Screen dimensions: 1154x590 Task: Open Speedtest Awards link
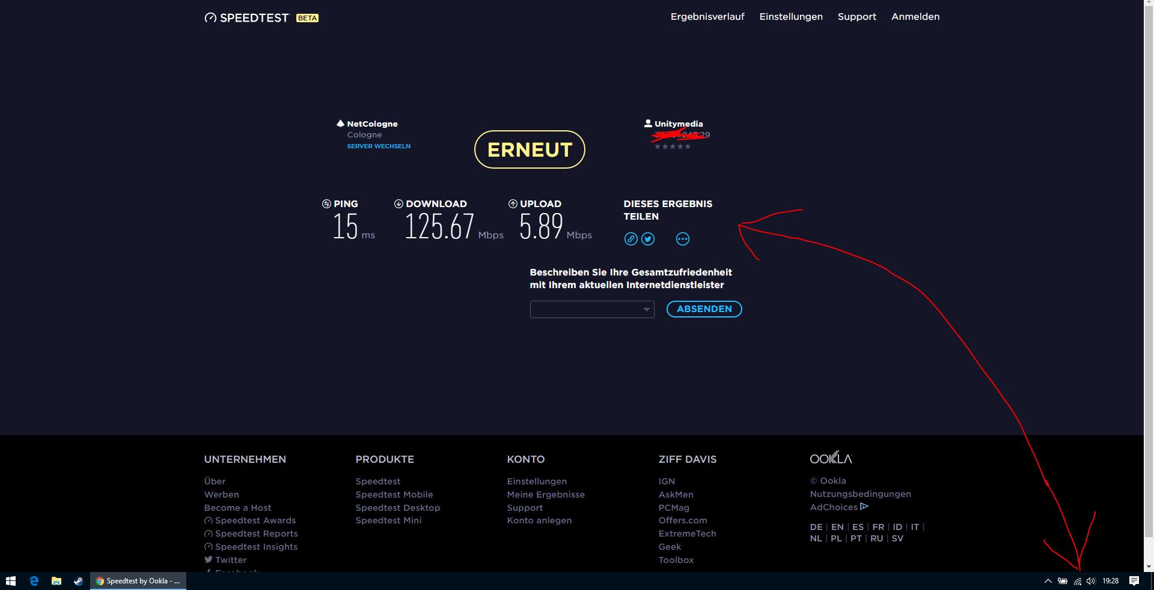coord(250,520)
